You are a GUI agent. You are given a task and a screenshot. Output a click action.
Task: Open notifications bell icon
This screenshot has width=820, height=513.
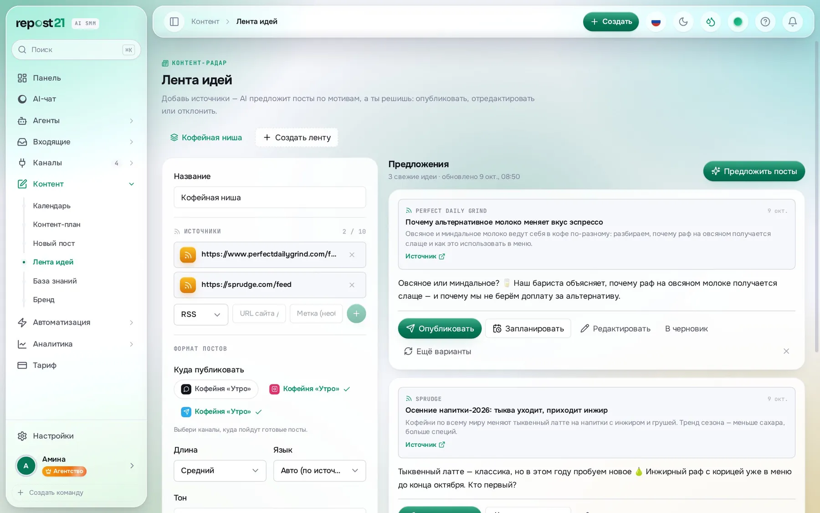793,21
